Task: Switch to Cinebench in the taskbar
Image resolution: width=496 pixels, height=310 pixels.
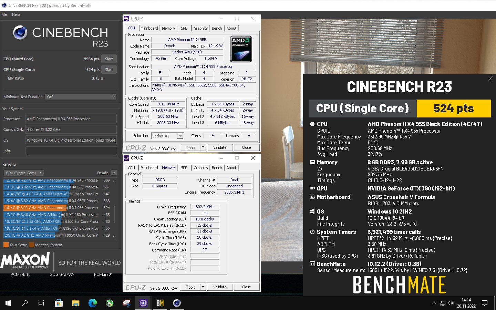Action: click(177, 303)
